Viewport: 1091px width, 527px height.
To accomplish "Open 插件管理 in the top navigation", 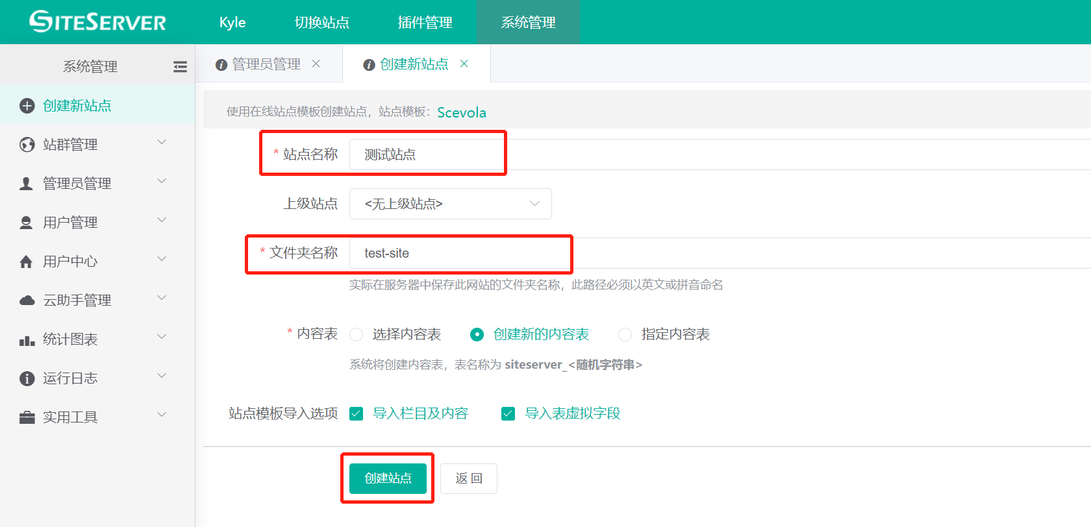I will click(x=425, y=22).
